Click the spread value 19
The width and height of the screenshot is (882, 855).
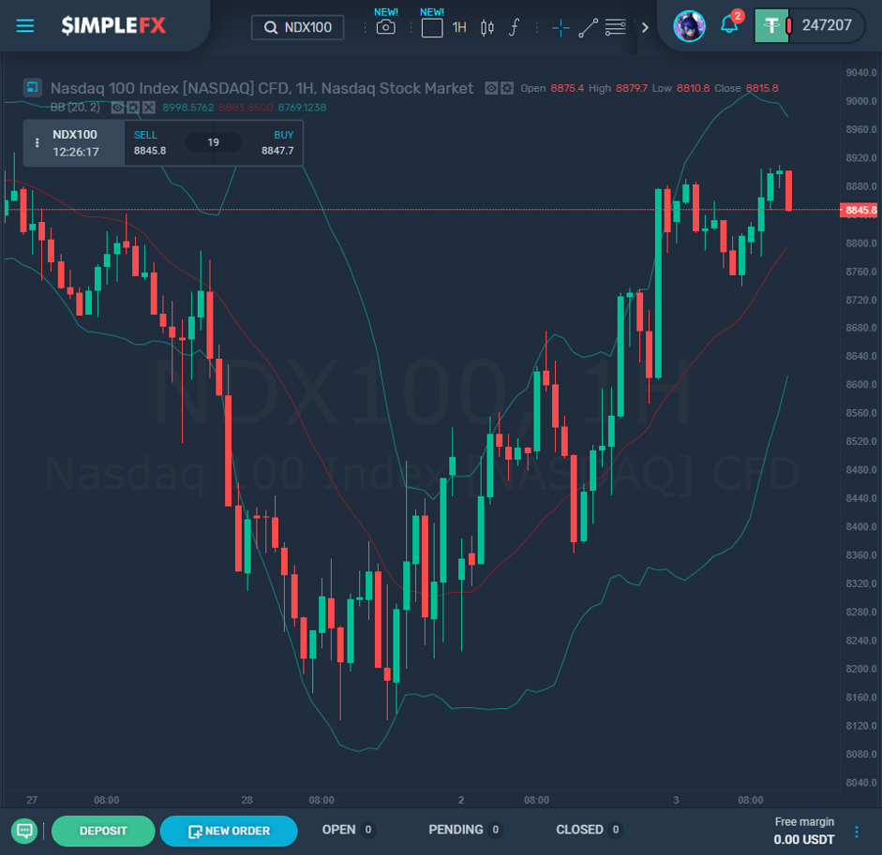(x=213, y=142)
